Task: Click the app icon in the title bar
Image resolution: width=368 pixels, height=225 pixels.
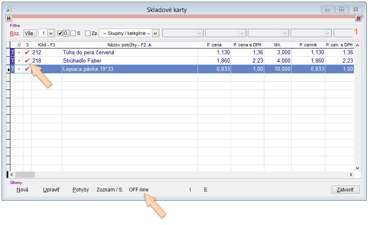Action: (10, 9)
